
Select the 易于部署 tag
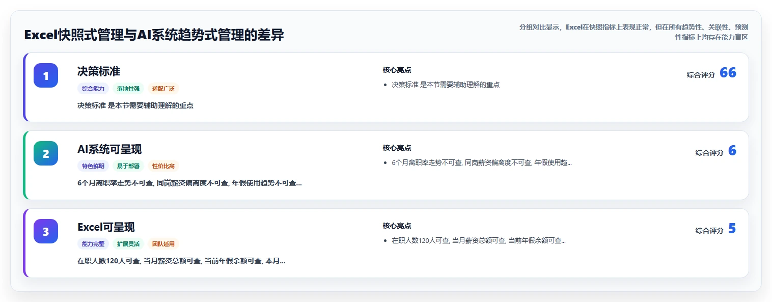(x=128, y=166)
